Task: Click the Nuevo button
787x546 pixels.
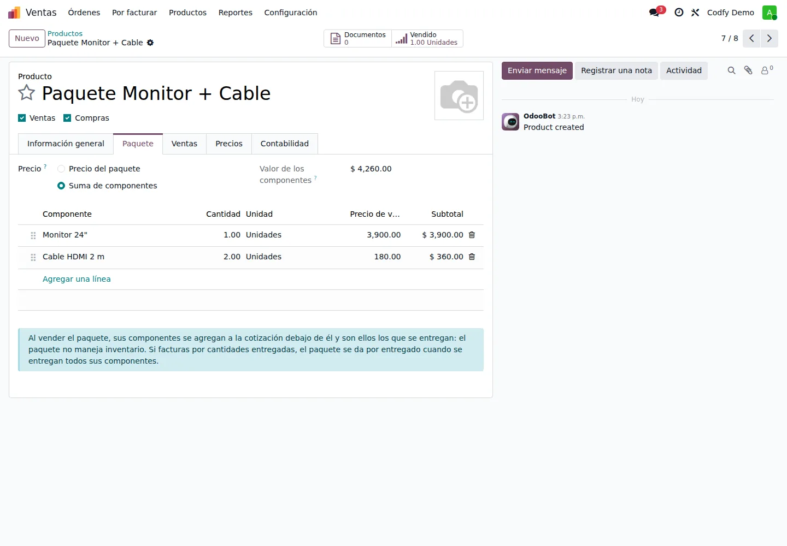Action: pyautogui.click(x=27, y=38)
